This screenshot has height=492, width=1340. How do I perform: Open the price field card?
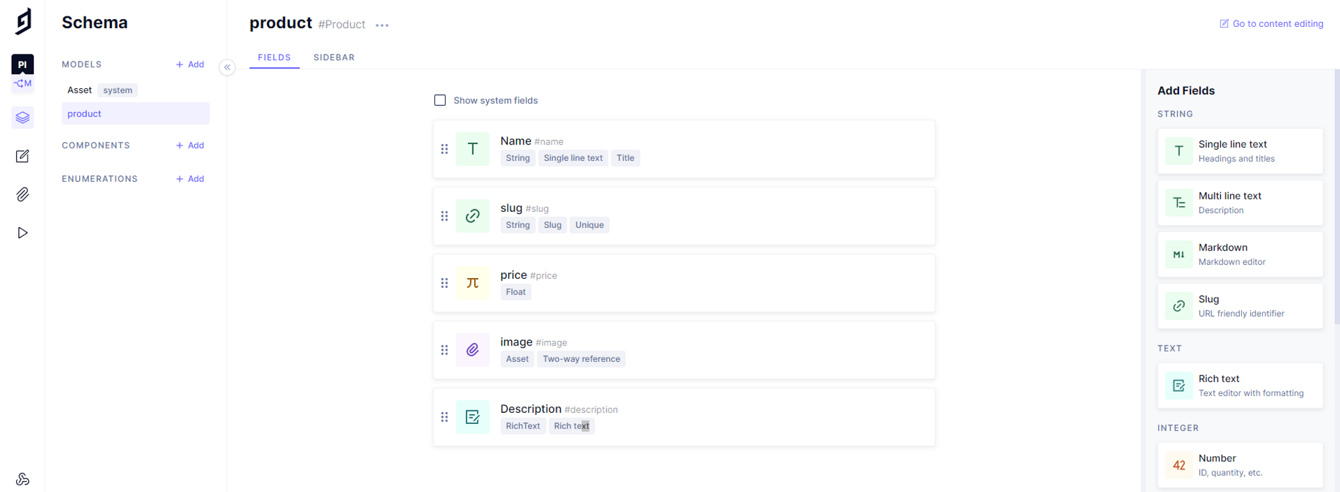684,283
